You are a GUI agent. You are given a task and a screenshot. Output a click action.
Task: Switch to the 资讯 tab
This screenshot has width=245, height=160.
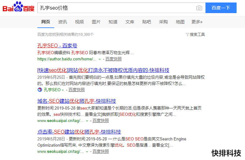point(63,22)
